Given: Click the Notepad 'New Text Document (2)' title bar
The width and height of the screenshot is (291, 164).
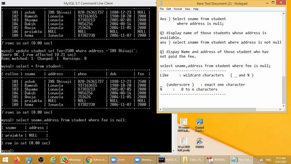Looking at the screenshot, I should coord(222,4).
